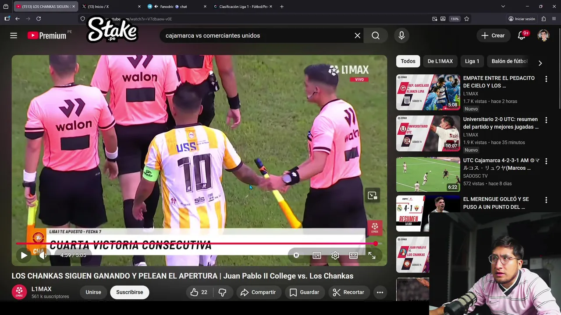This screenshot has width=561, height=315.
Task: Open the Crear upload button
Action: click(x=493, y=35)
